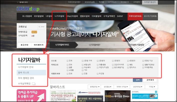Screen dimensions: 177x102
Task: Open the 등록일자순 sort dropdown
Action: 94,87
